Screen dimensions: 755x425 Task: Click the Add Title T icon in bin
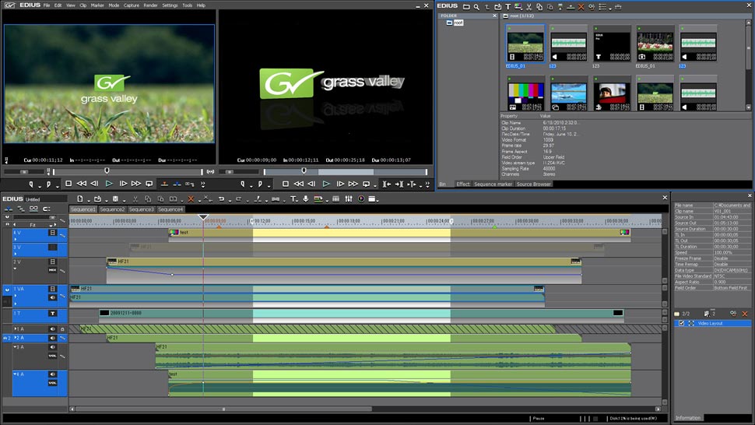507,7
